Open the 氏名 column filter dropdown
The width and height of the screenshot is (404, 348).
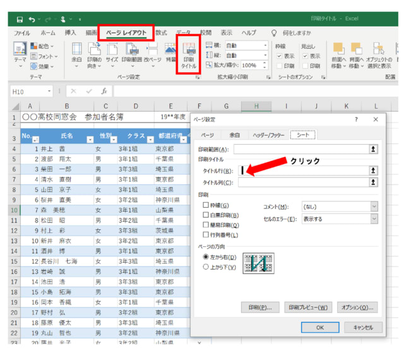pyautogui.click(x=90, y=140)
